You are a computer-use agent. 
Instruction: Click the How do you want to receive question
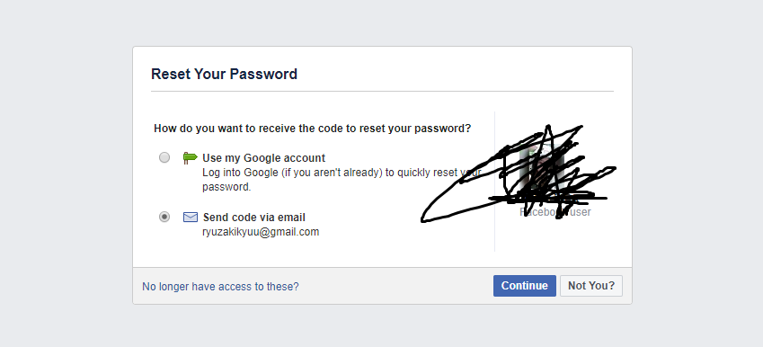(313, 129)
